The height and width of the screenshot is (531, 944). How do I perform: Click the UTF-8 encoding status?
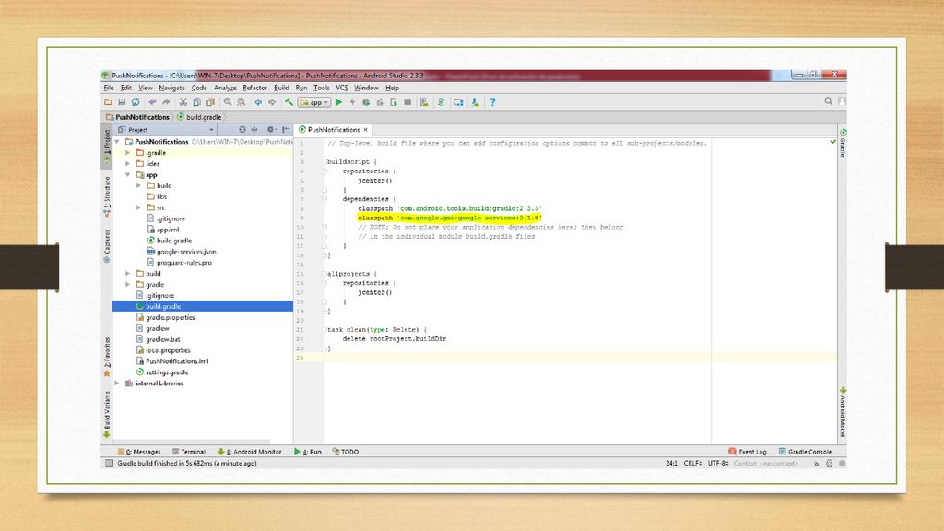[x=718, y=464]
